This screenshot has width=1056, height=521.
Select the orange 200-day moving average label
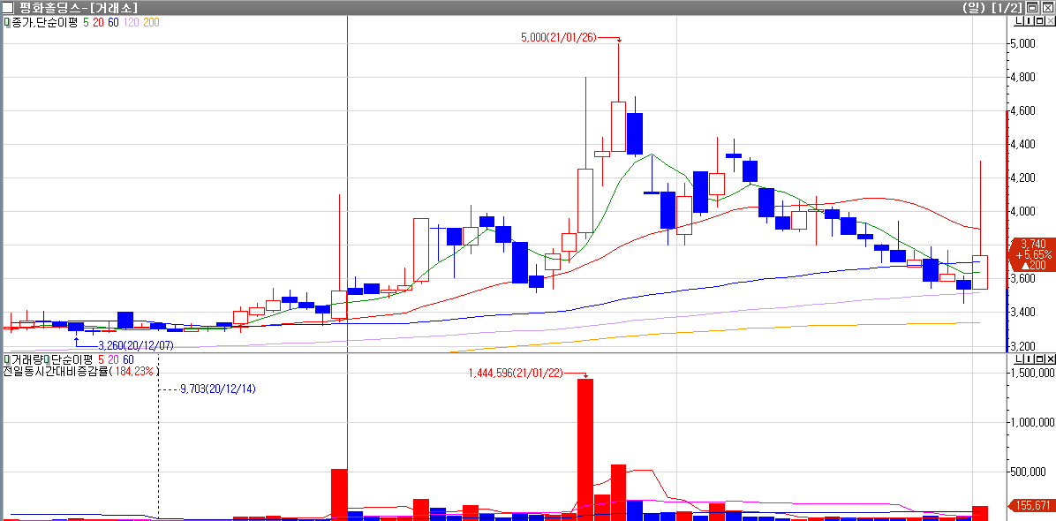pos(151,22)
